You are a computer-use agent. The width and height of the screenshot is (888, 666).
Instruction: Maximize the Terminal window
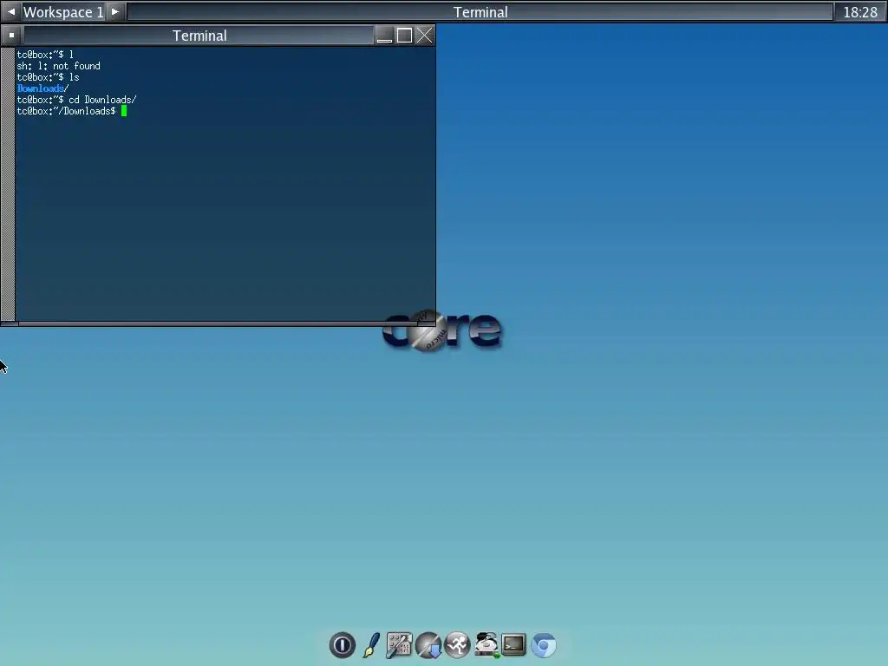click(x=404, y=35)
